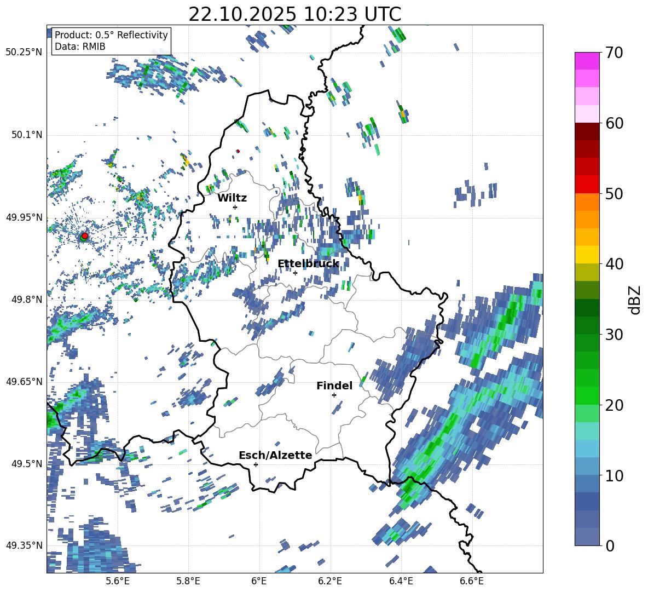648x592 pixels.
Task: Pick the light green swatch just below 20 dBZ
Action: [x=587, y=413]
